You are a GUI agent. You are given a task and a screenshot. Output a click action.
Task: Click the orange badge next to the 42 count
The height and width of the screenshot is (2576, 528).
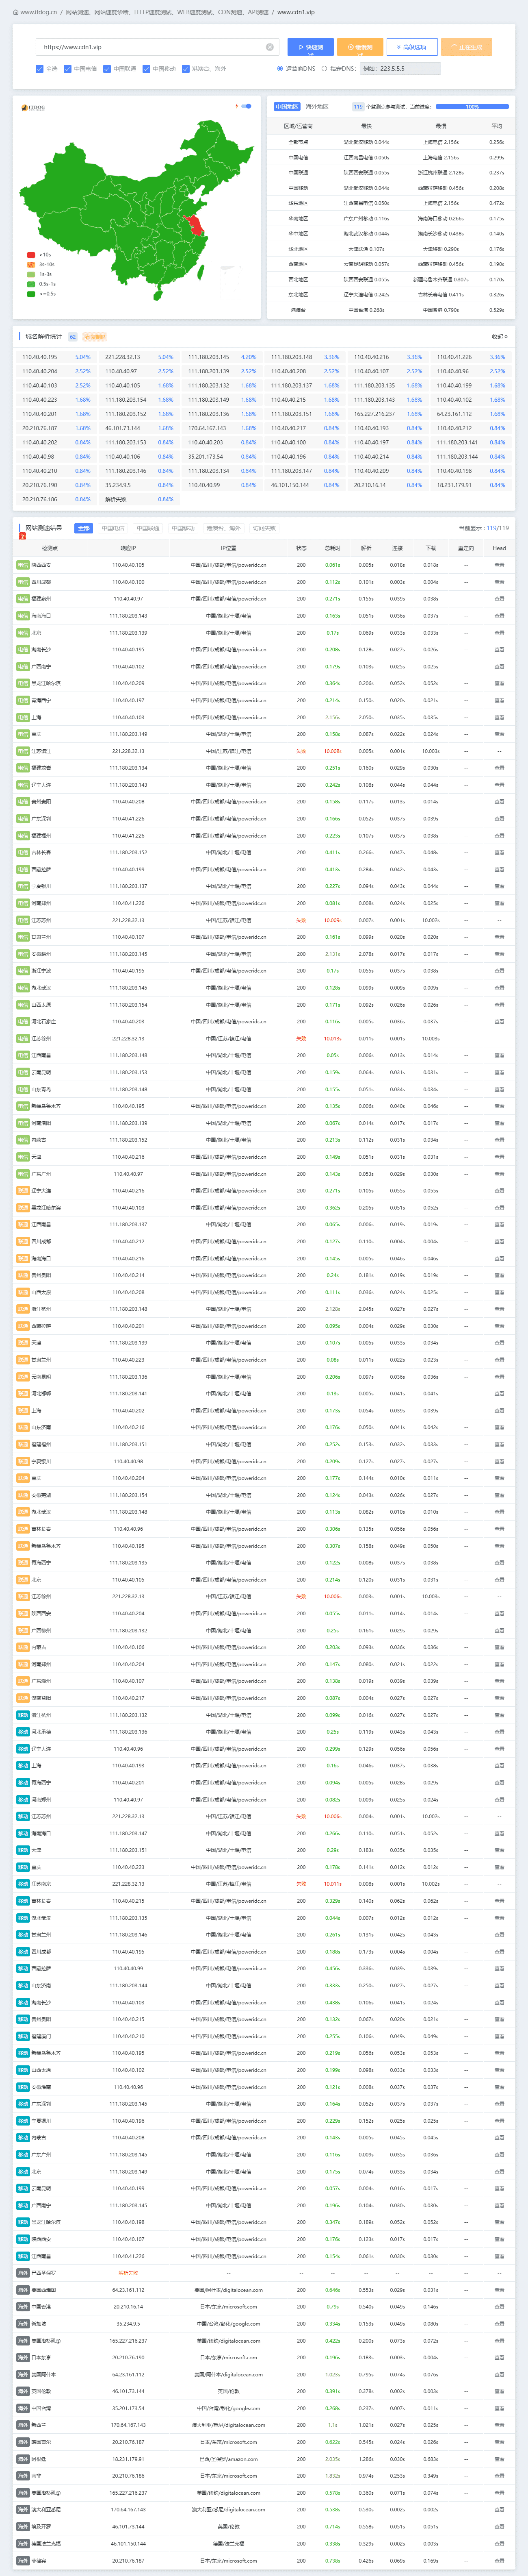point(94,337)
